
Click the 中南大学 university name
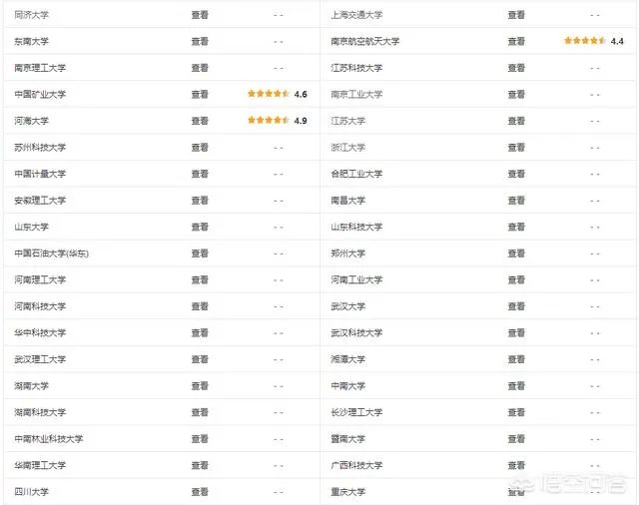tap(348, 385)
